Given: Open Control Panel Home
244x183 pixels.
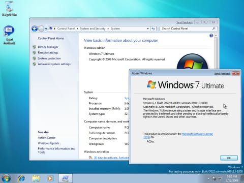Looking at the screenshot, I should pos(51,38).
